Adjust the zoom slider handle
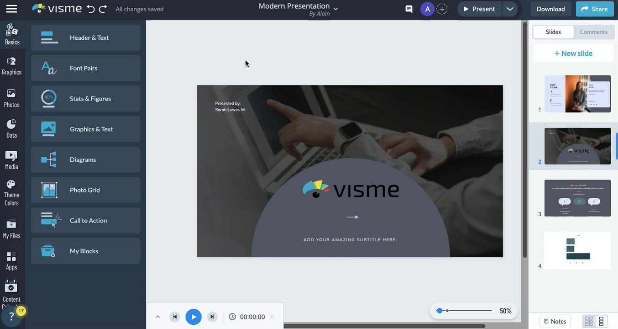This screenshot has width=618, height=329. pyautogui.click(x=440, y=311)
